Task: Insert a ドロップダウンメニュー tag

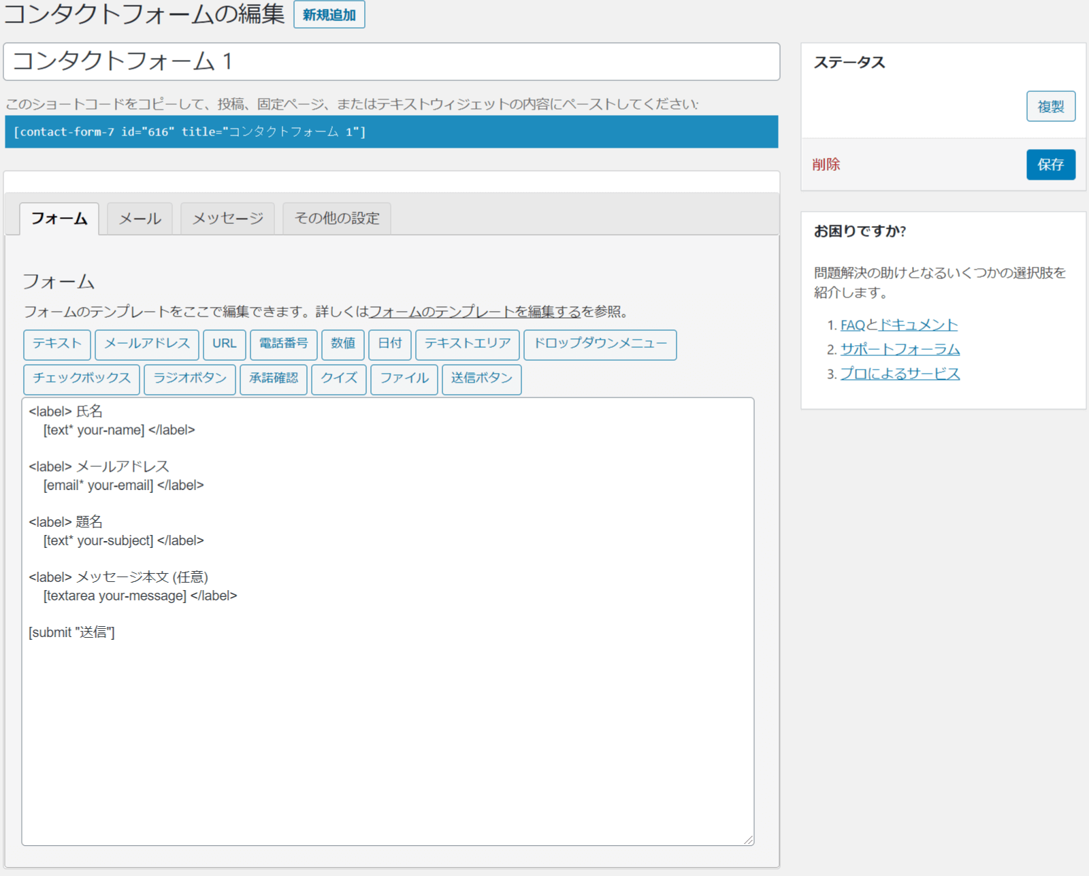Action: pyautogui.click(x=600, y=344)
